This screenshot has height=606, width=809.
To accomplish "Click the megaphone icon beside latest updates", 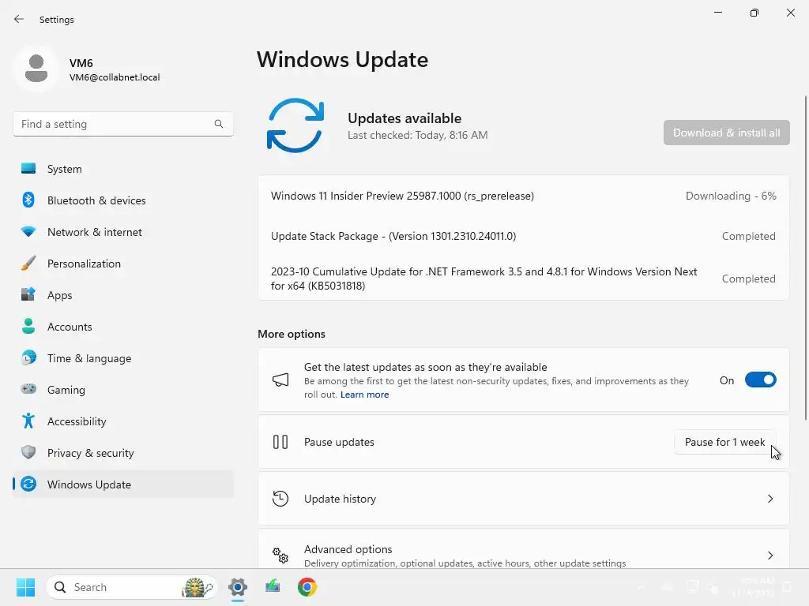I will [280, 380].
